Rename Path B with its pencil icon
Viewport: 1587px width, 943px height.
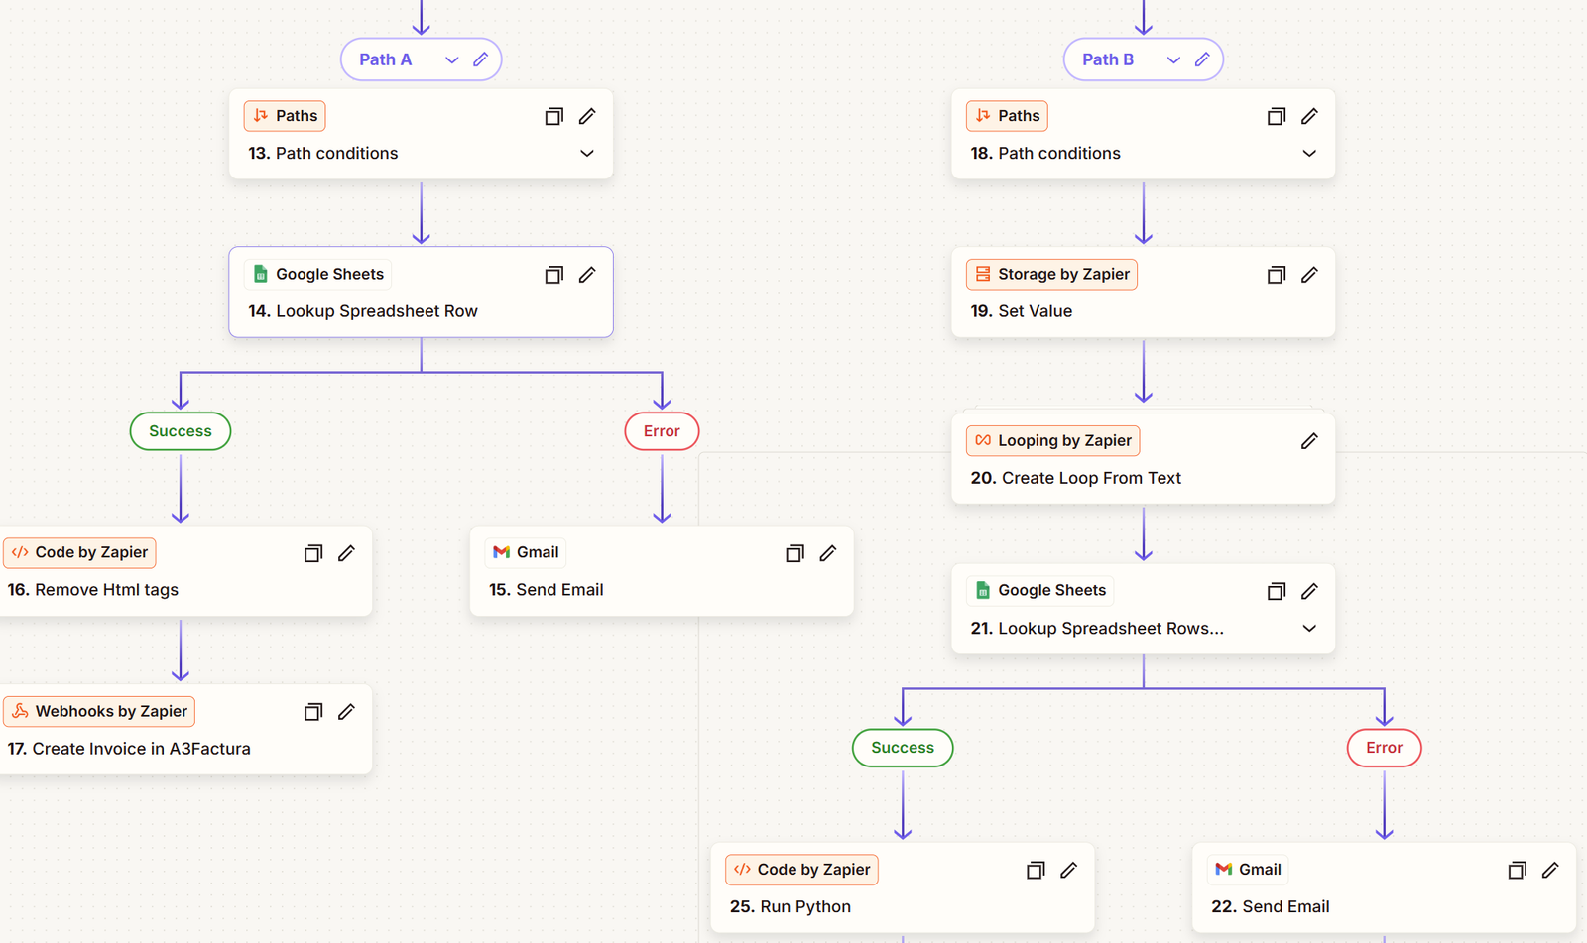1202,59
